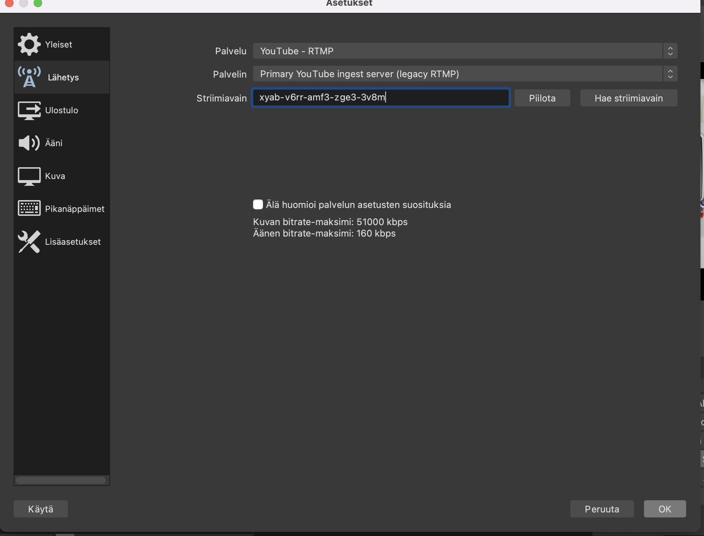Click the keyboard Pikanäppäimet icon
704x536 pixels.
[x=29, y=209]
